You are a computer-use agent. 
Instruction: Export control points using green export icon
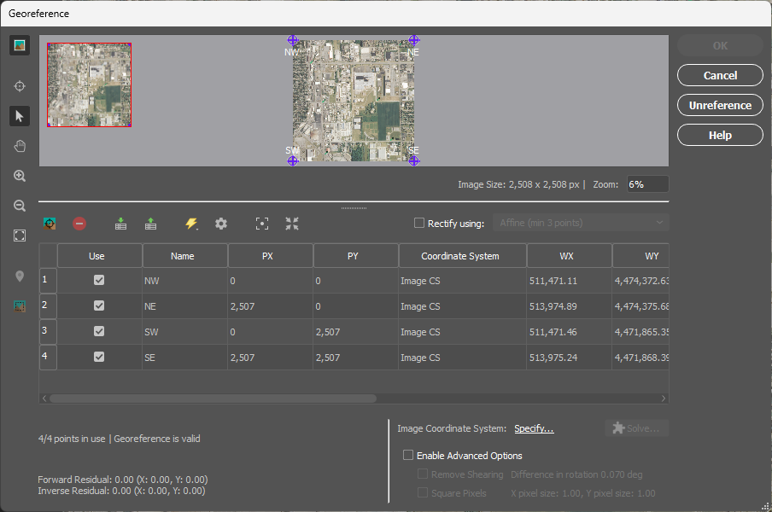(150, 224)
